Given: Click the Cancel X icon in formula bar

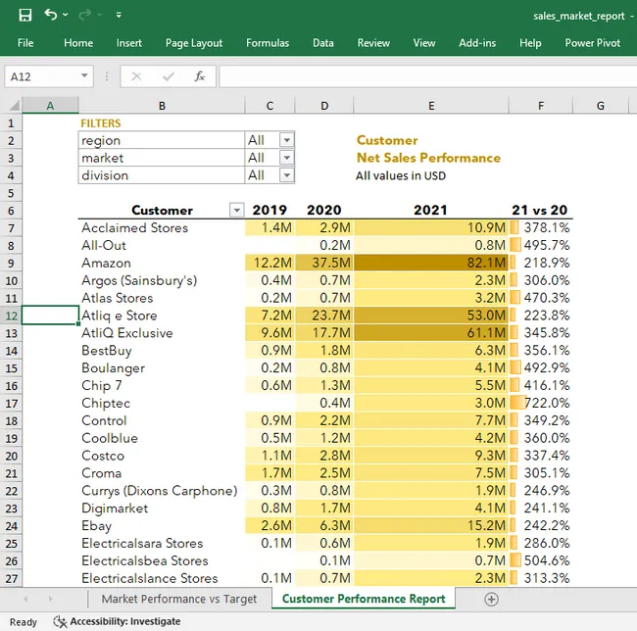Looking at the screenshot, I should click(x=136, y=76).
